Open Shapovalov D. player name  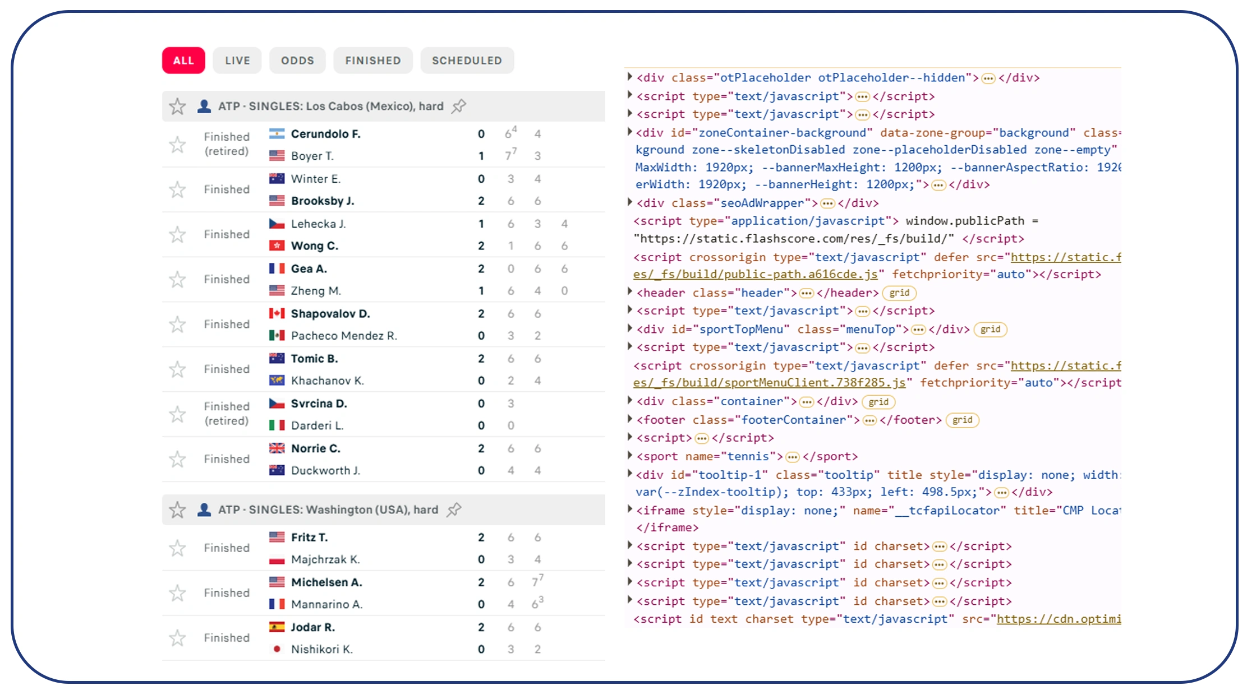330,313
